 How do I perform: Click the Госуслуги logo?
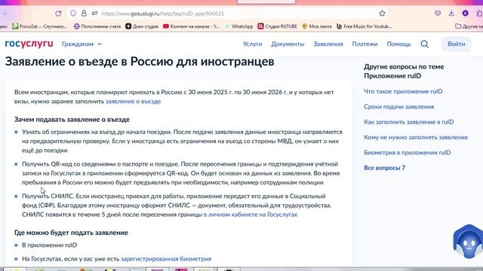pyautogui.click(x=29, y=44)
